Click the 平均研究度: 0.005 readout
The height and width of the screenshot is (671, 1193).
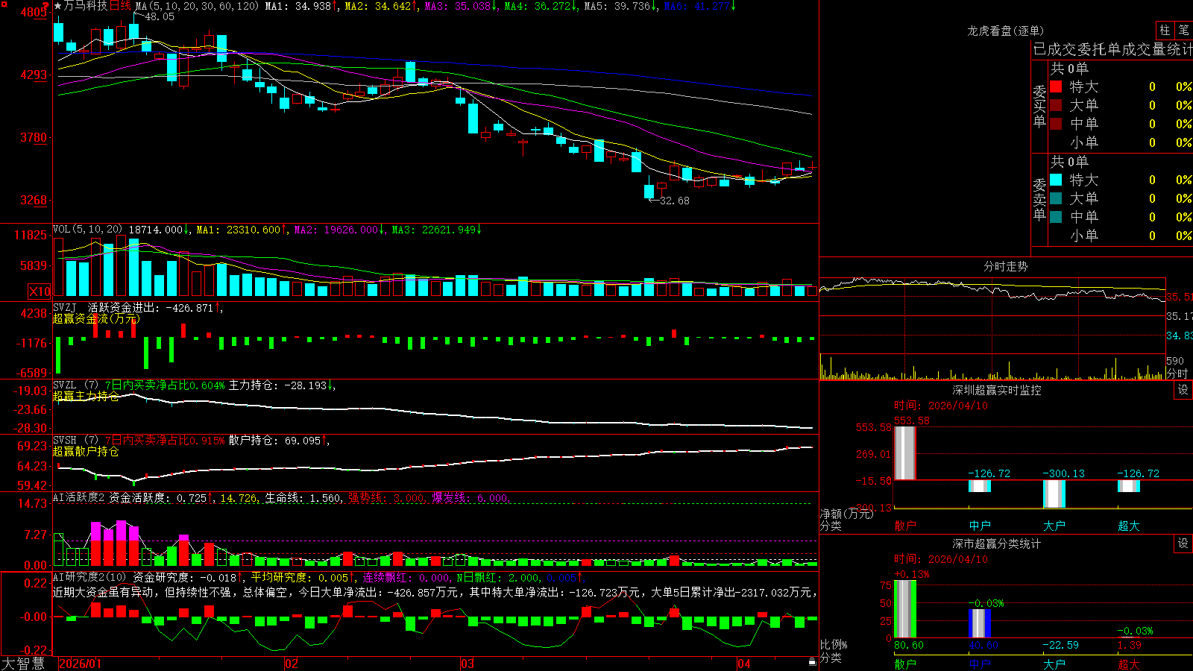pos(300,577)
